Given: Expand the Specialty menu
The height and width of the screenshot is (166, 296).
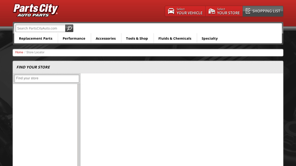Looking at the screenshot, I should 209,38.
